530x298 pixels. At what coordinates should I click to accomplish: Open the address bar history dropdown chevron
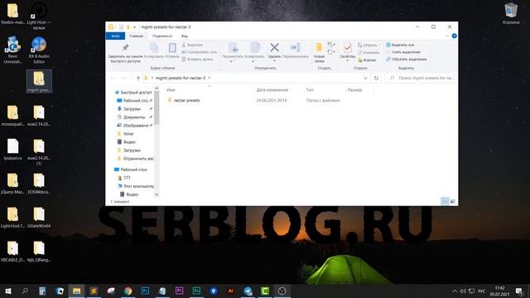365,78
